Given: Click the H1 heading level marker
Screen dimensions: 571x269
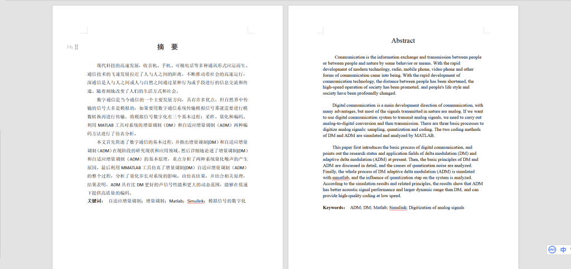Looking at the screenshot, I should coord(70,47).
